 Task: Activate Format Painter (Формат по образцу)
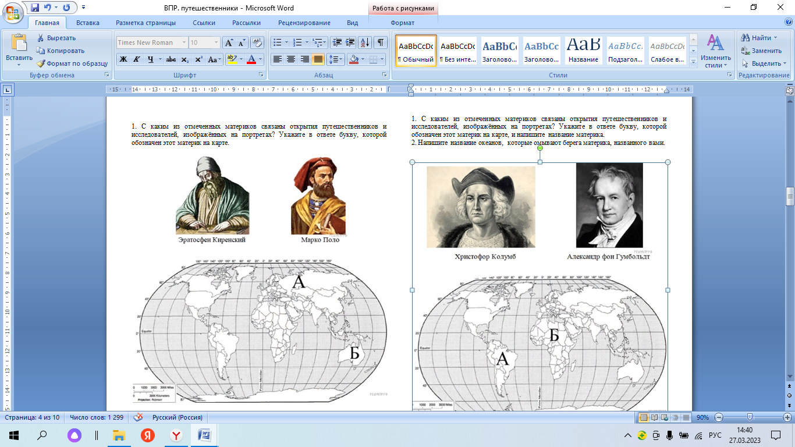coord(72,63)
